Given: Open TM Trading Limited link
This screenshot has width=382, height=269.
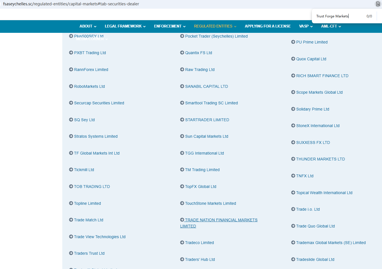Looking at the screenshot, I should click(x=202, y=170).
